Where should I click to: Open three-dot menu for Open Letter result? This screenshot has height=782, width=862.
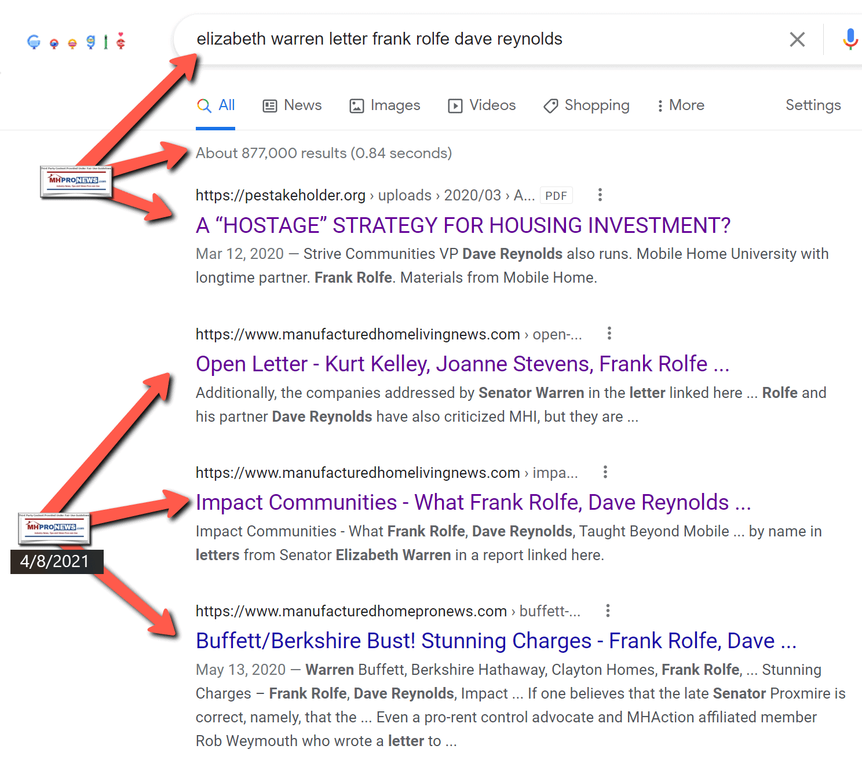point(609,334)
